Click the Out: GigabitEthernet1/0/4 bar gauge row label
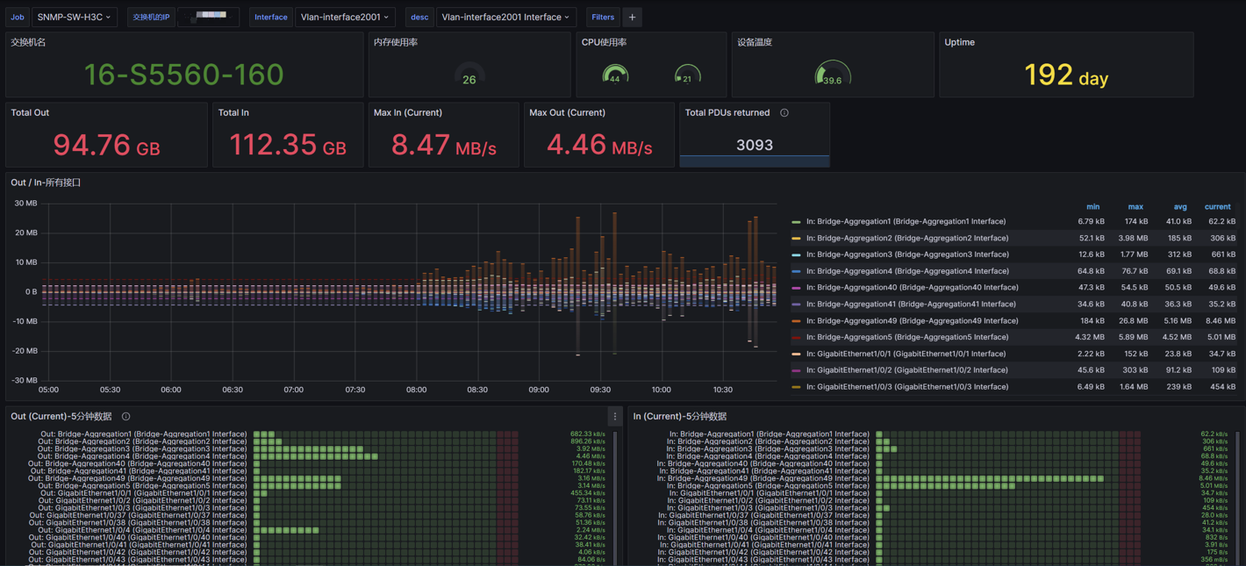The height and width of the screenshot is (566, 1246). (143, 530)
